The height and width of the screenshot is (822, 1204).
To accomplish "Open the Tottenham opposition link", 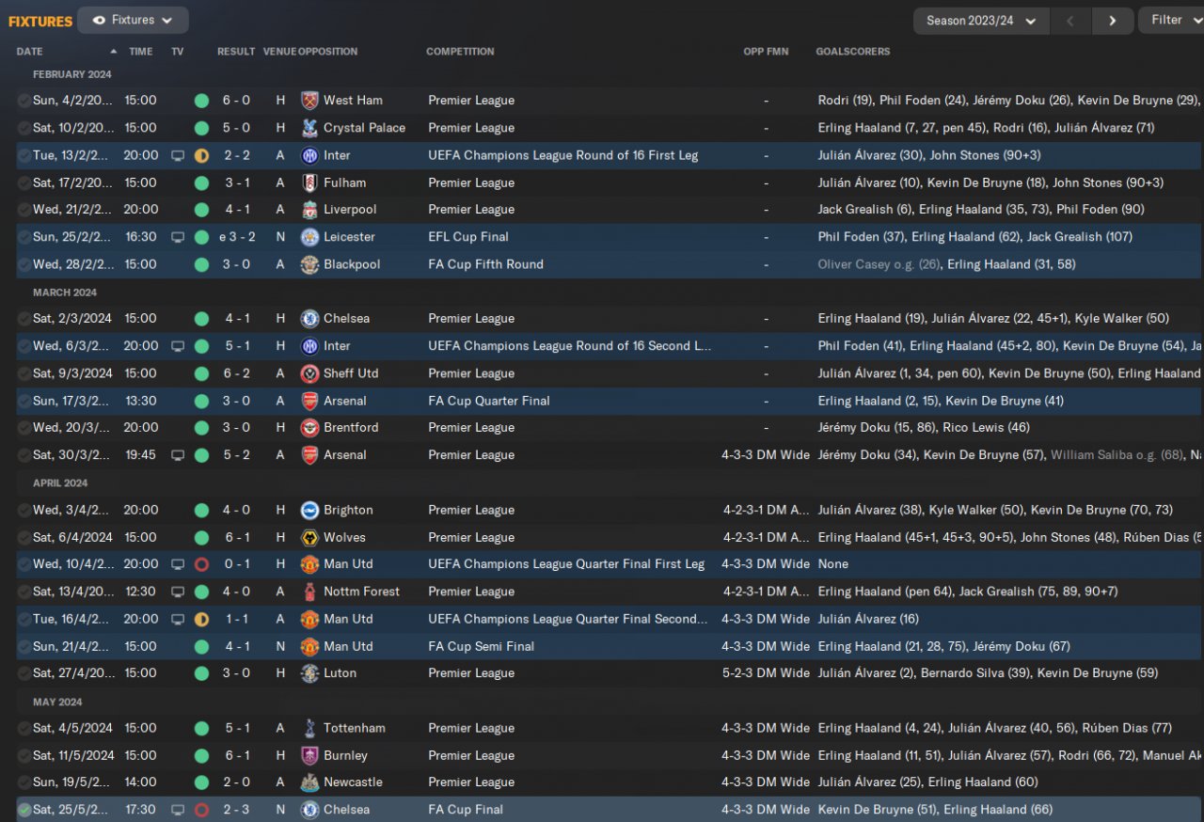I will point(355,728).
